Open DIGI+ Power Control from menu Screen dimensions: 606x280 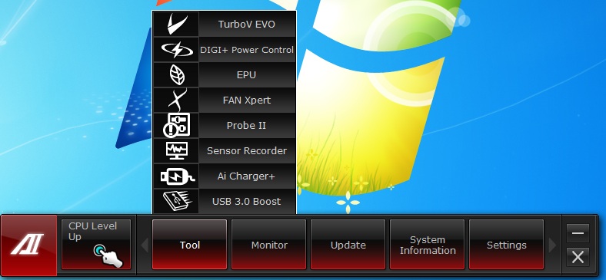click(x=247, y=50)
